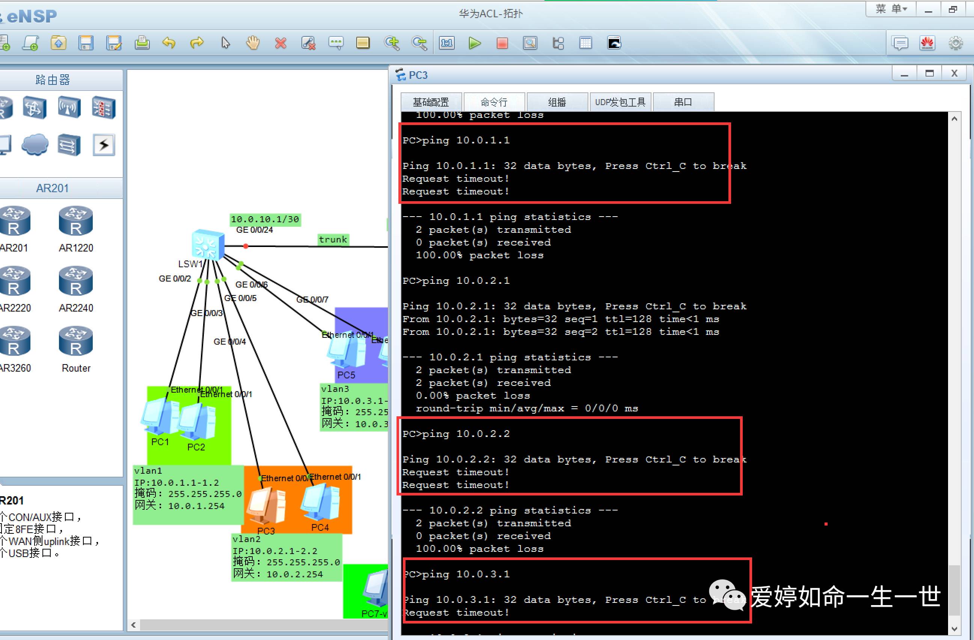This screenshot has width=974, height=640.
Task: Open the 串口 tab
Action: [683, 102]
